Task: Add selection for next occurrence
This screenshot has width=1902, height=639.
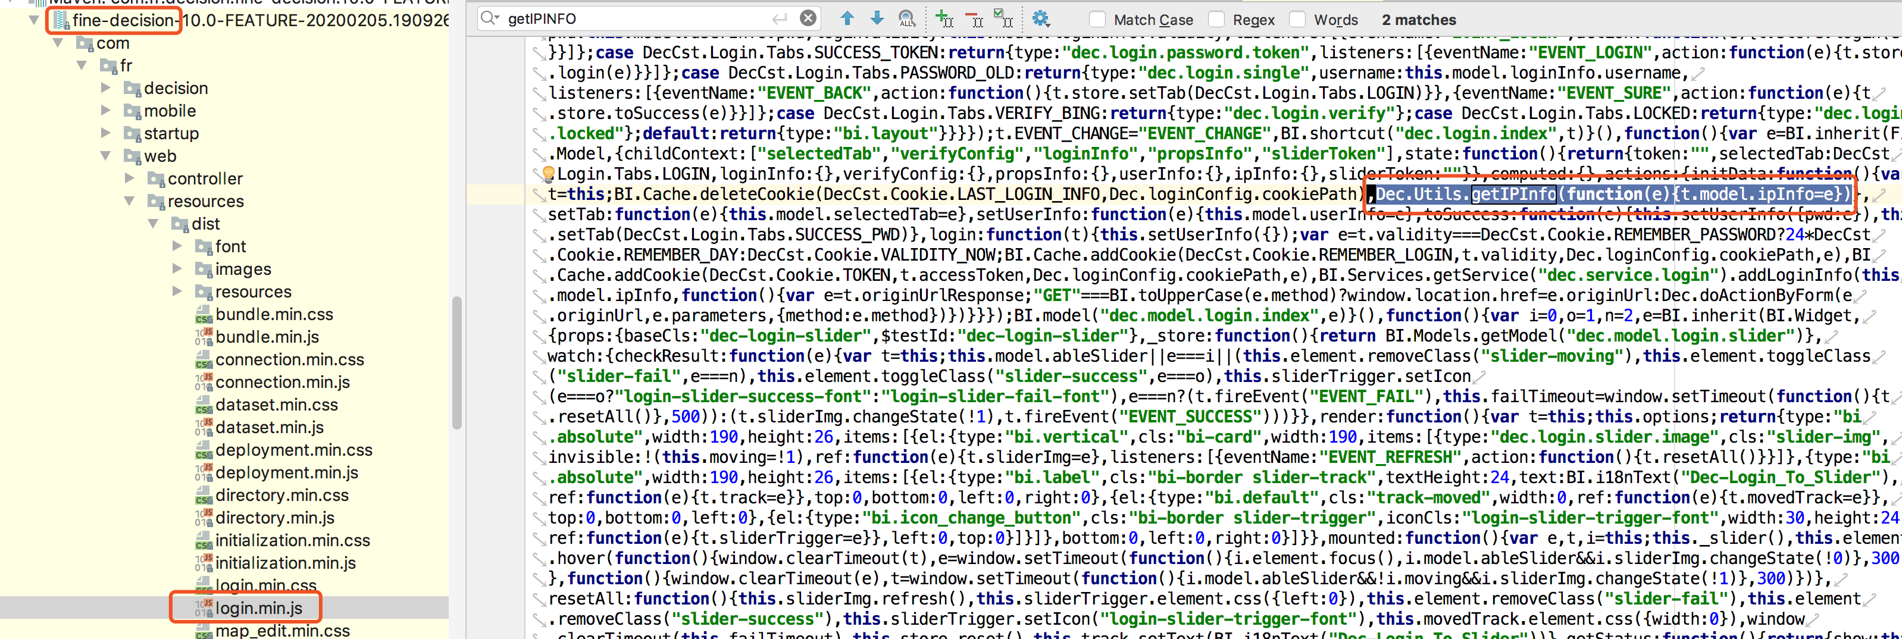Action: tap(944, 18)
